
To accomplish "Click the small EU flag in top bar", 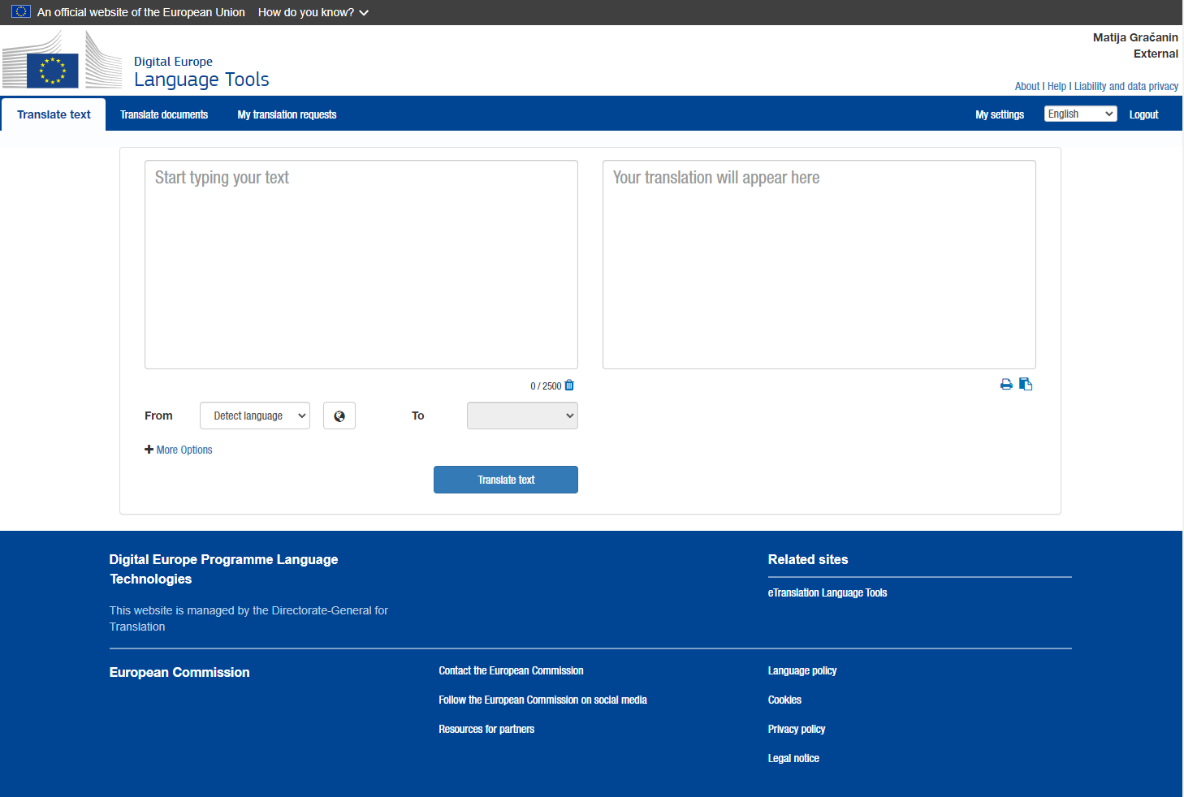I will pyautogui.click(x=21, y=12).
